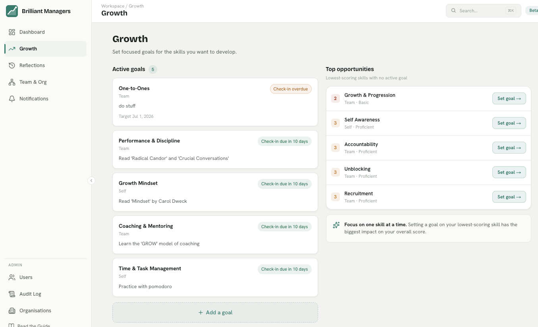
Task: Click the Notifications bell icon
Action: click(12, 99)
